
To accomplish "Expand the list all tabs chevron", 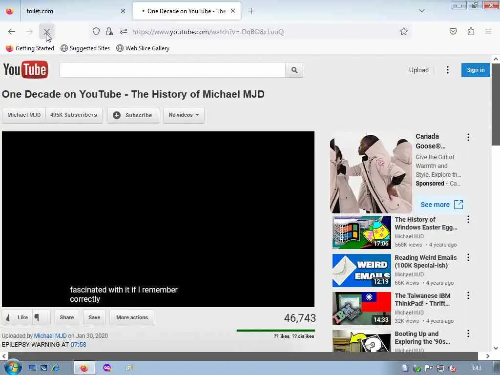I will [421, 11].
